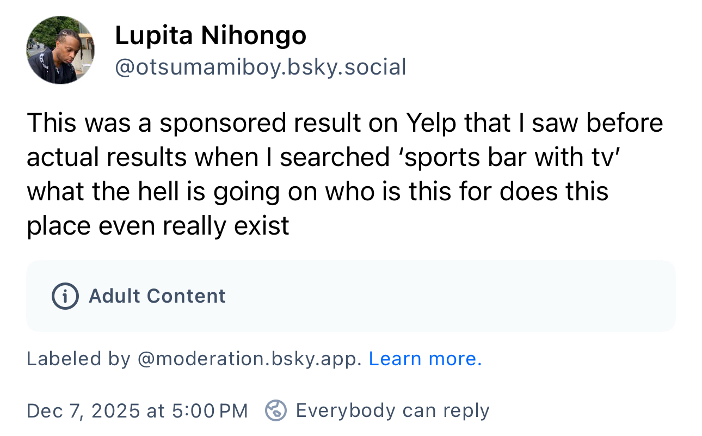The width and height of the screenshot is (702, 436).
Task: Click the Dec 7, 2025 post date
Action: pyautogui.click(x=83, y=410)
